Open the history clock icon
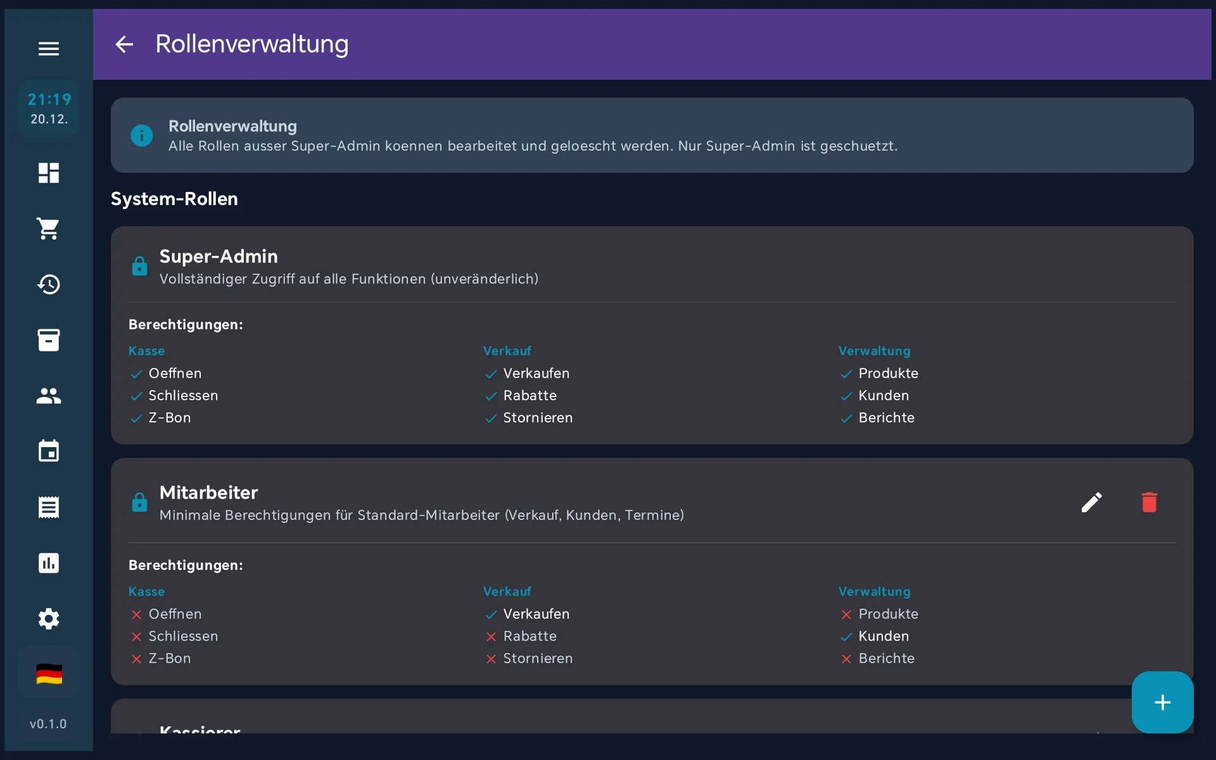1216x760 pixels. [49, 284]
